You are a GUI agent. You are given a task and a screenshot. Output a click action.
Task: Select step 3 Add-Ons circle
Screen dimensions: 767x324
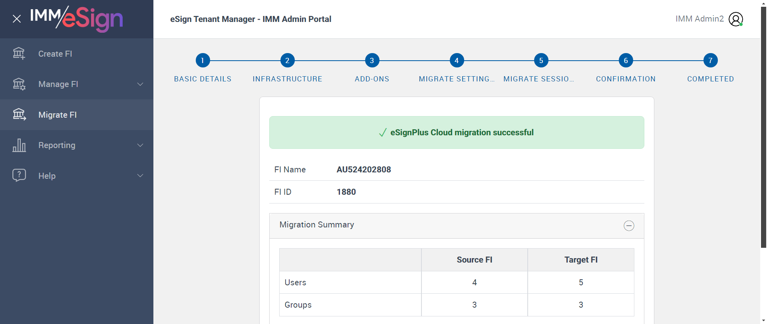[x=372, y=61]
